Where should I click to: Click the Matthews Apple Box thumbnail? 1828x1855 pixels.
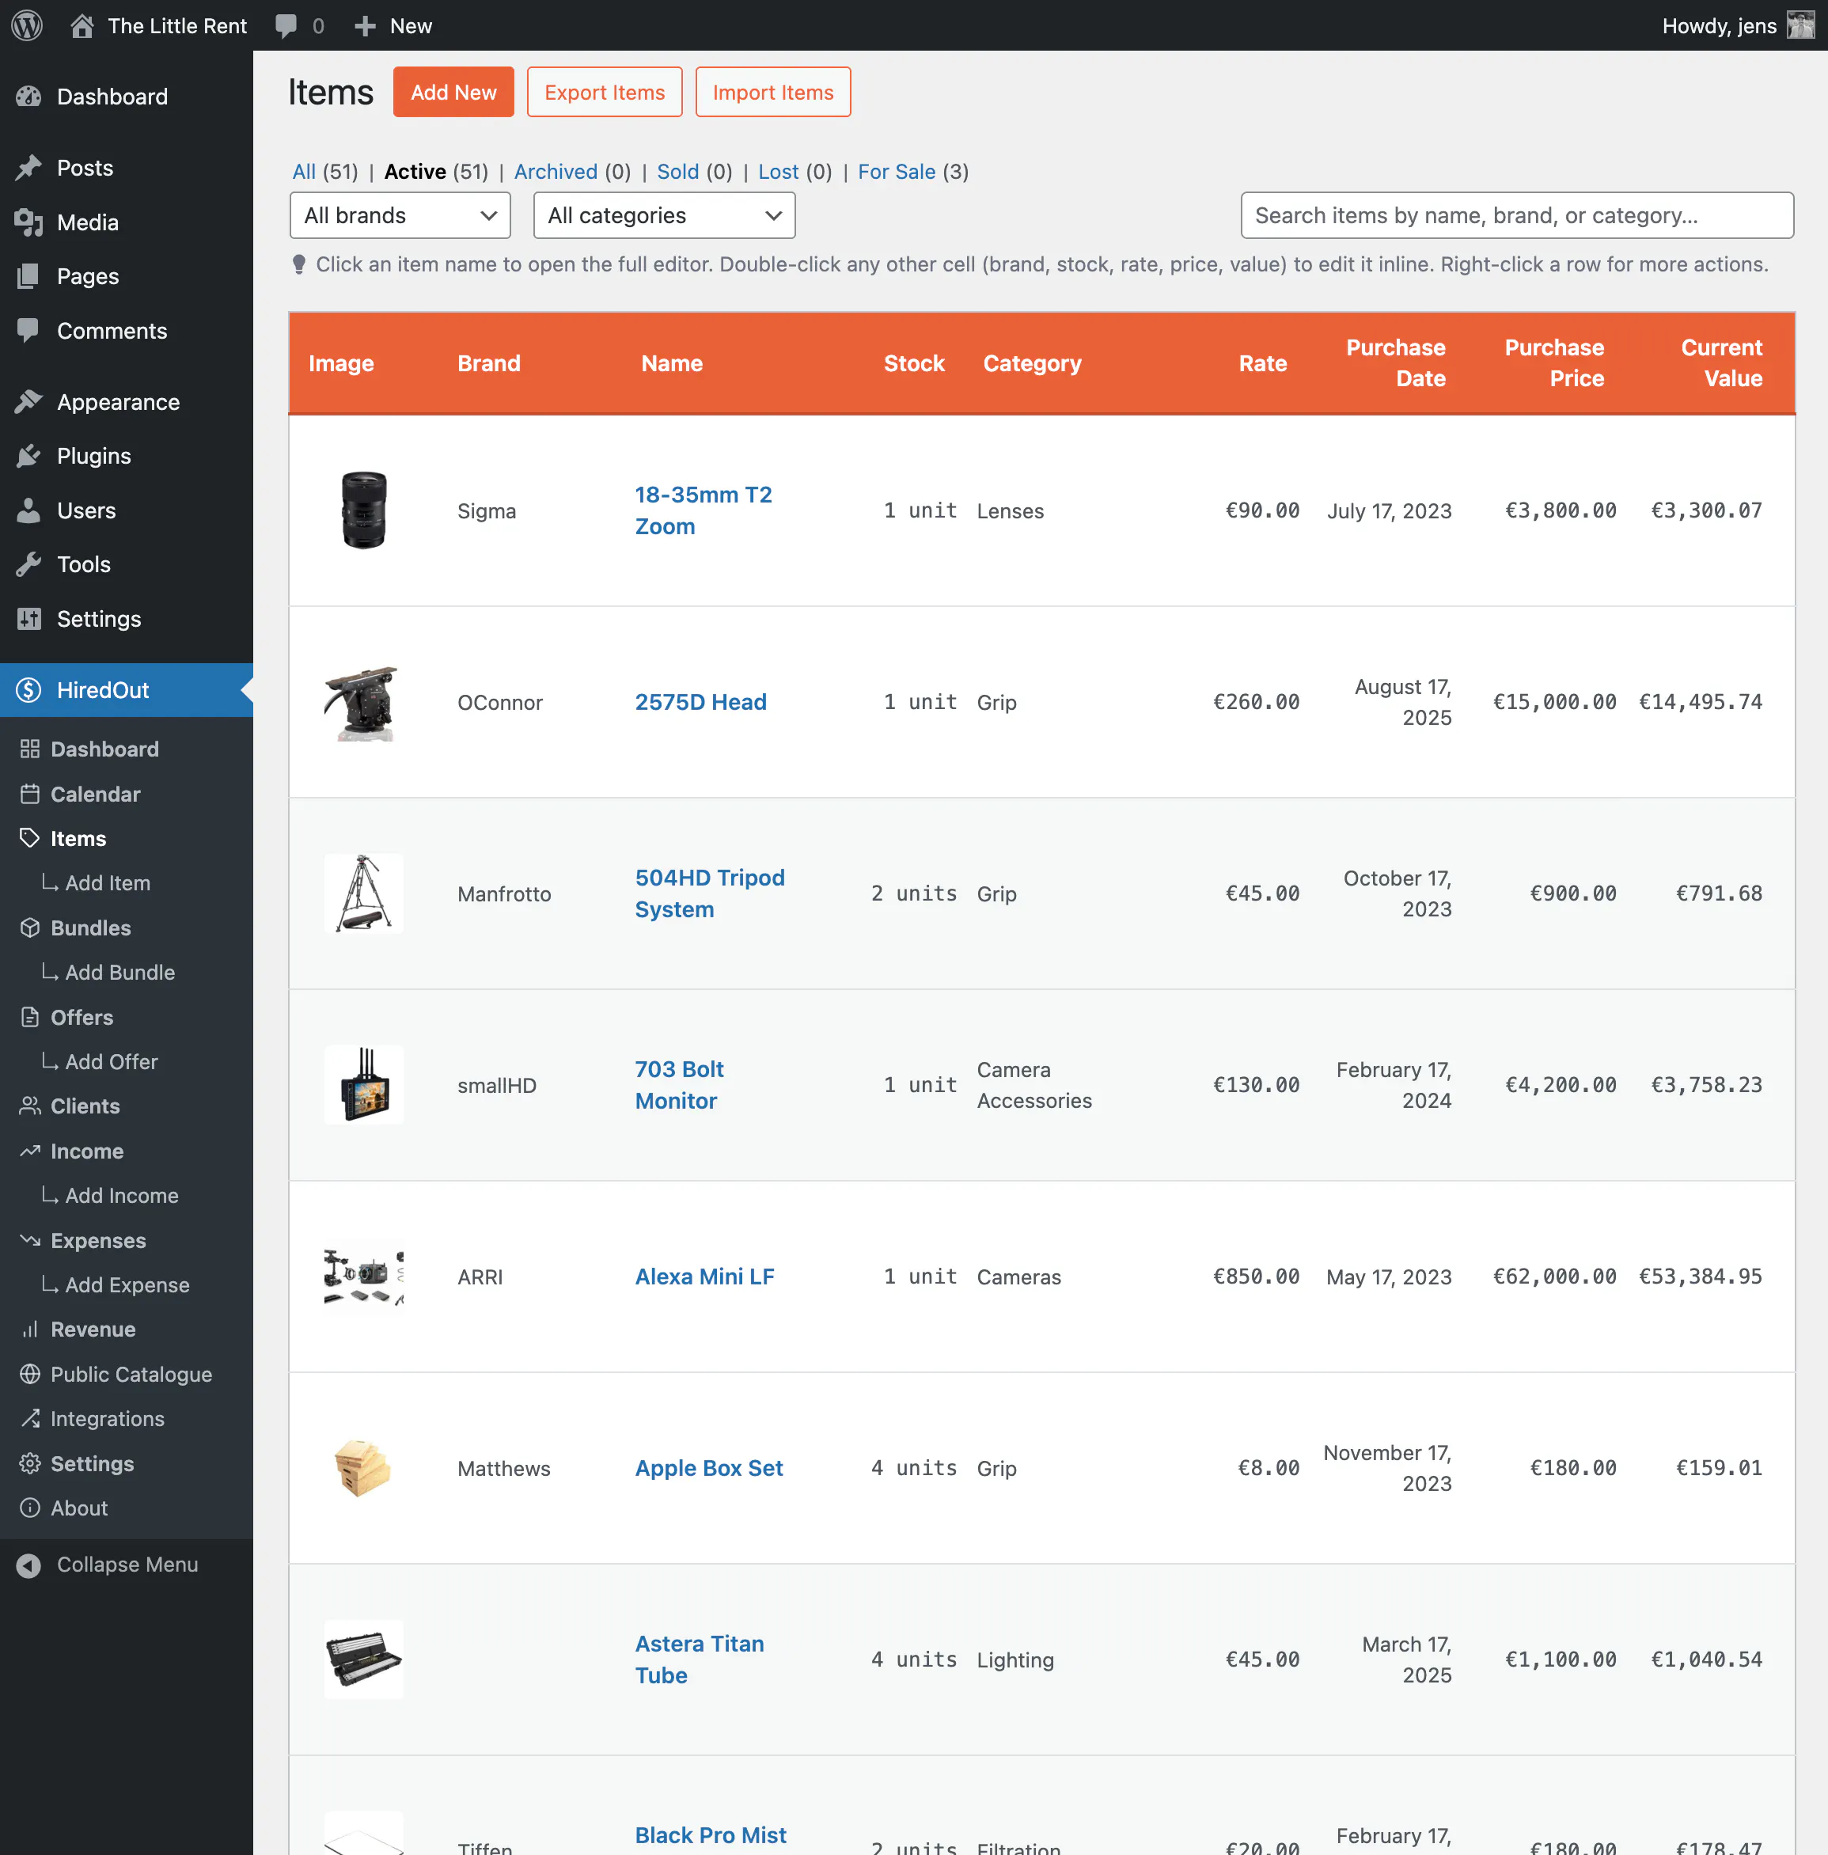click(x=364, y=1467)
